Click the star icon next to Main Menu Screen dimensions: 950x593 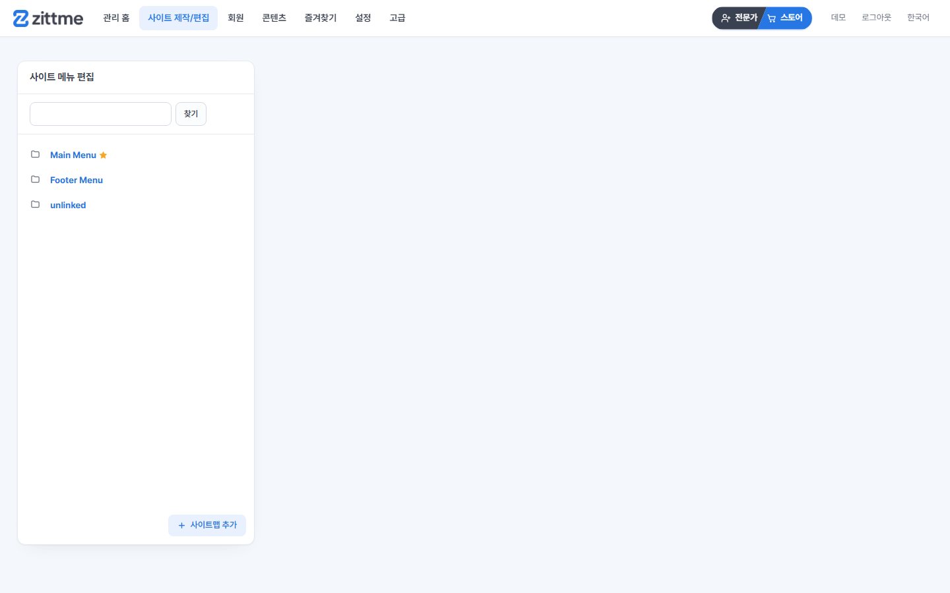coord(103,155)
